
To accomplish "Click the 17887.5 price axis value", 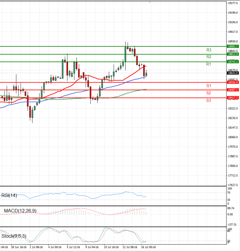I will pyautogui.click(x=233, y=156).
